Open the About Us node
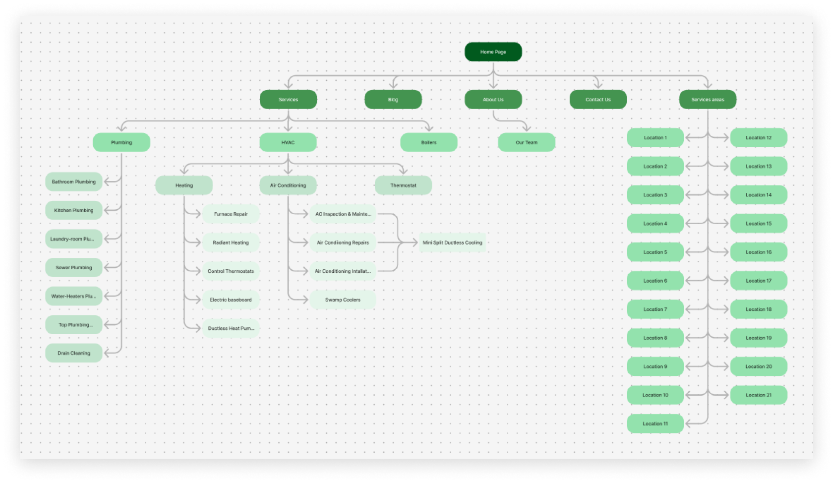Screen dimensions: 833x483 (493, 100)
